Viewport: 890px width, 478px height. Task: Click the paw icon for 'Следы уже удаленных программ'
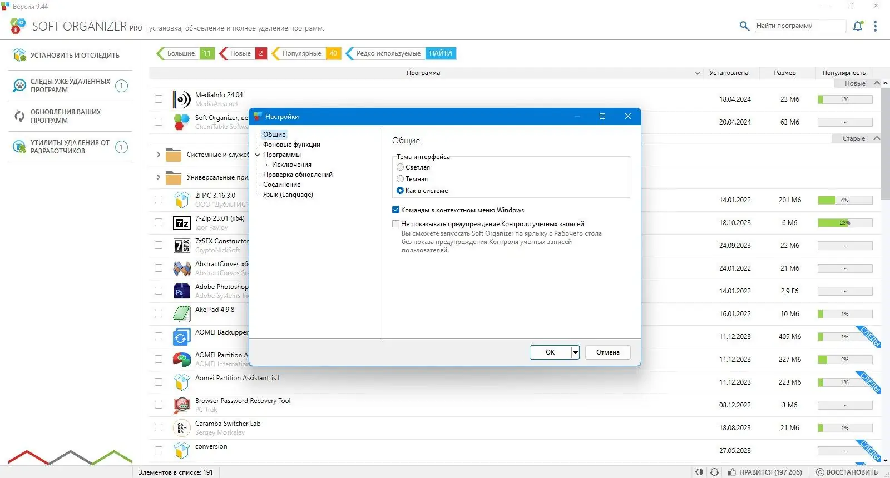(19, 86)
